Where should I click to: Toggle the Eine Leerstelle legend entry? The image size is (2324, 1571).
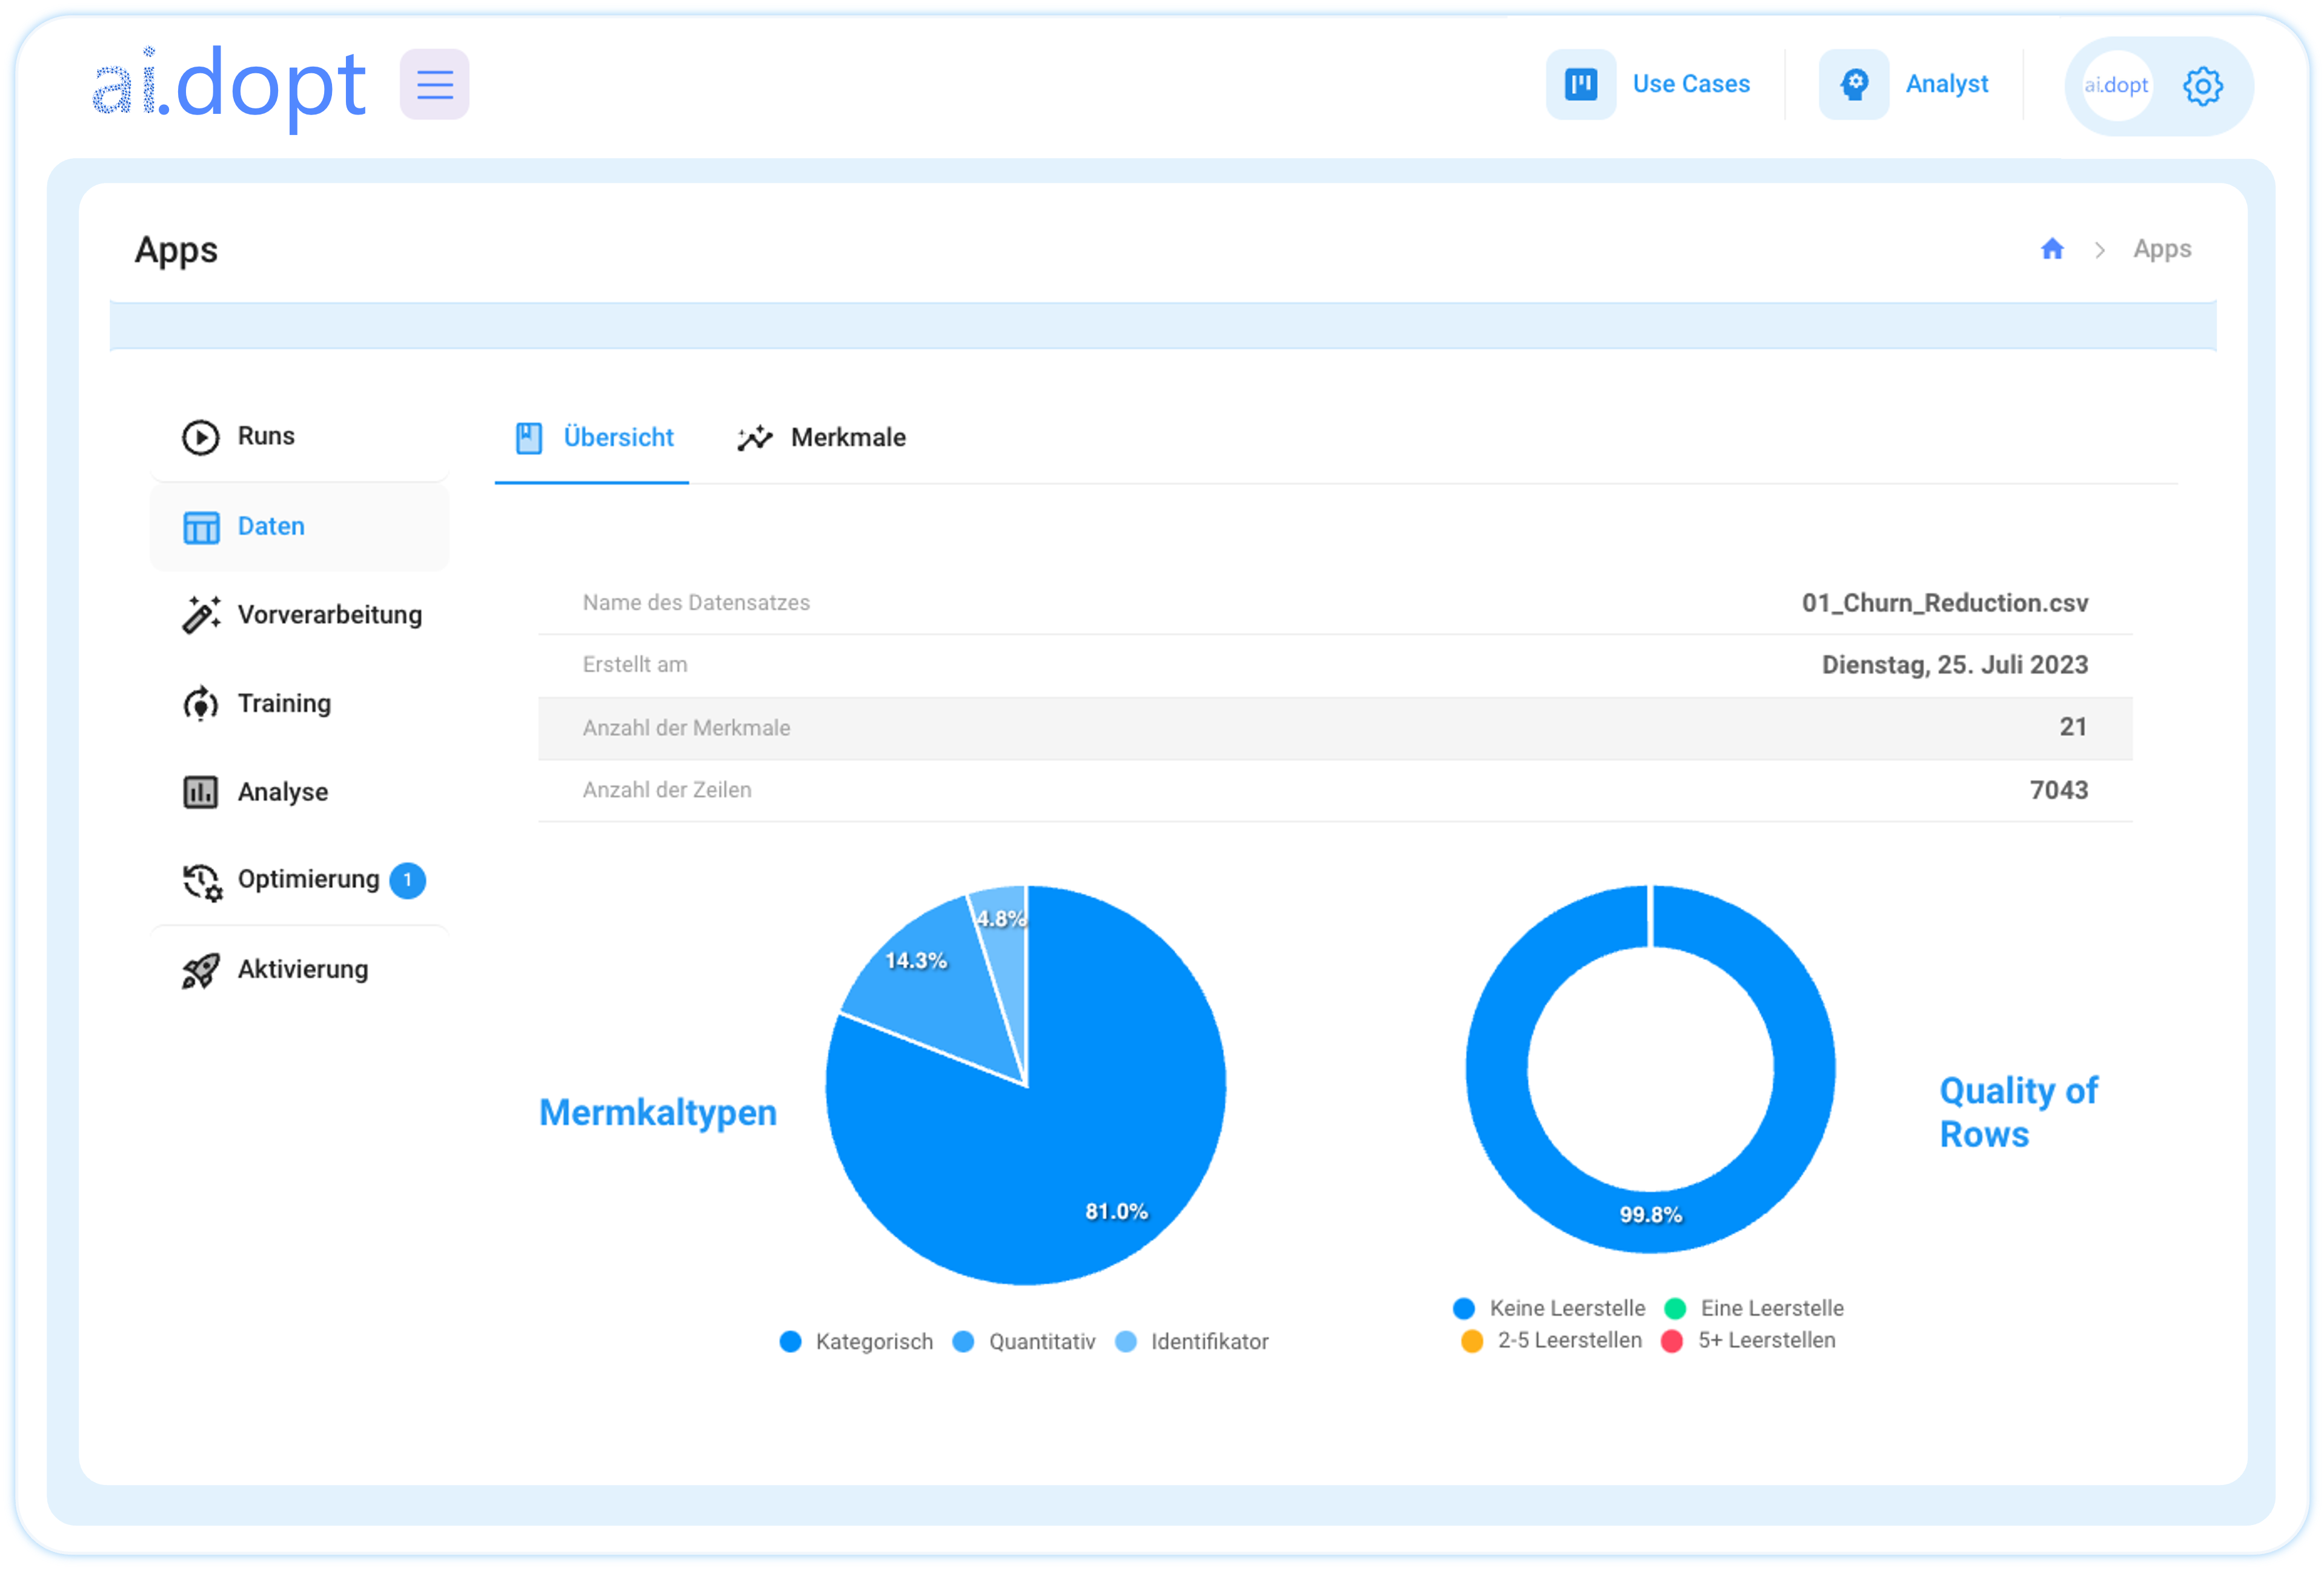coord(1754,1308)
